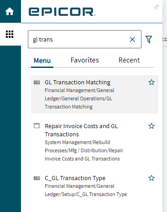Star Repair Invoice Costs and GL Transactions
Image resolution: width=167 pixels, height=212 pixels.
click(x=151, y=126)
